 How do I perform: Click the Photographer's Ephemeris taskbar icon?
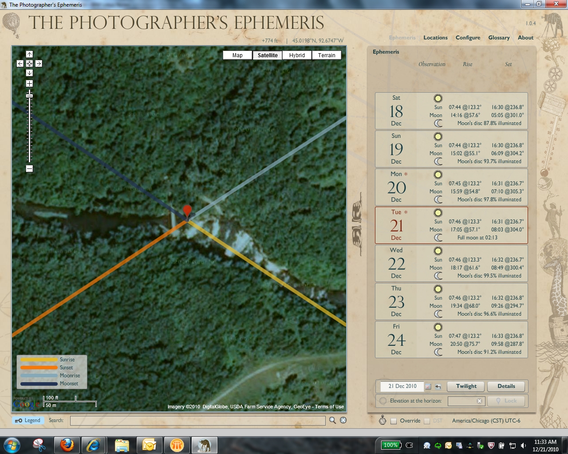tap(204, 445)
